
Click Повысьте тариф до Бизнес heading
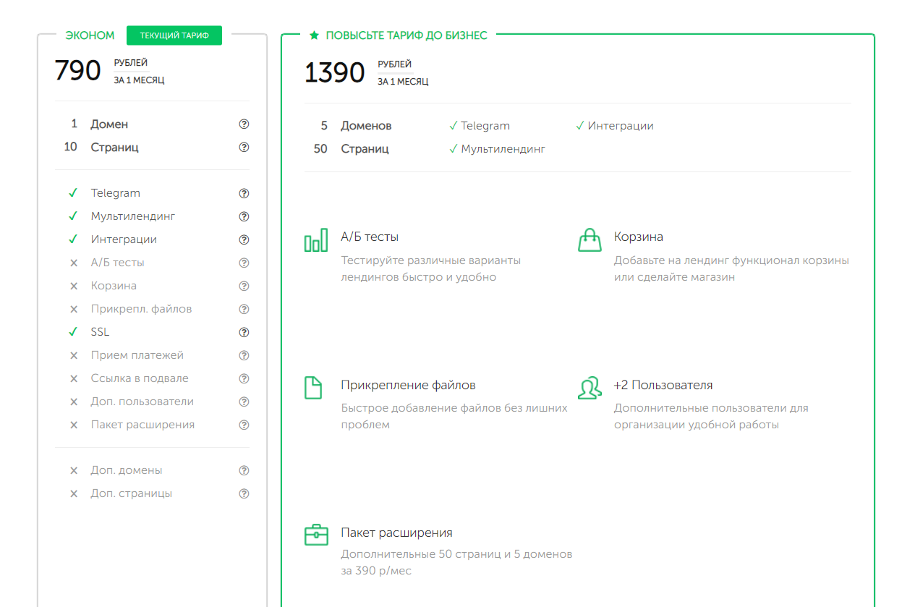pyautogui.click(x=407, y=35)
